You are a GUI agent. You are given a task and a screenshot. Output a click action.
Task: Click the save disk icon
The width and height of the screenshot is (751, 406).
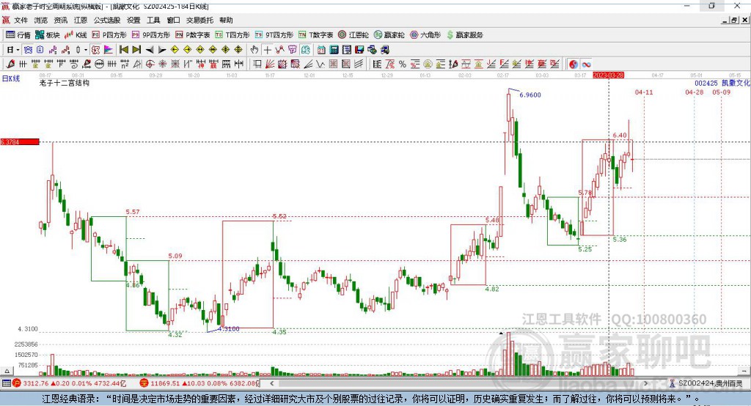[x=359, y=50]
